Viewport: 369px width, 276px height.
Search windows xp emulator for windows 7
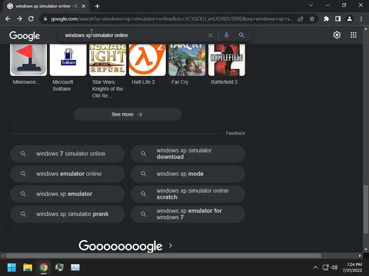click(188, 214)
